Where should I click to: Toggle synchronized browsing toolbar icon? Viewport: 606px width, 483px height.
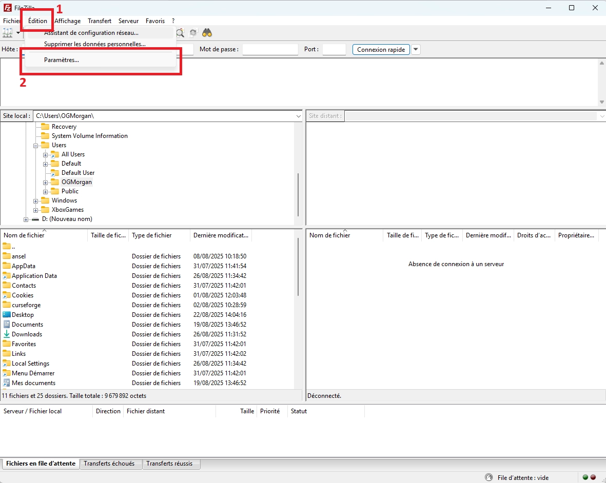click(193, 33)
